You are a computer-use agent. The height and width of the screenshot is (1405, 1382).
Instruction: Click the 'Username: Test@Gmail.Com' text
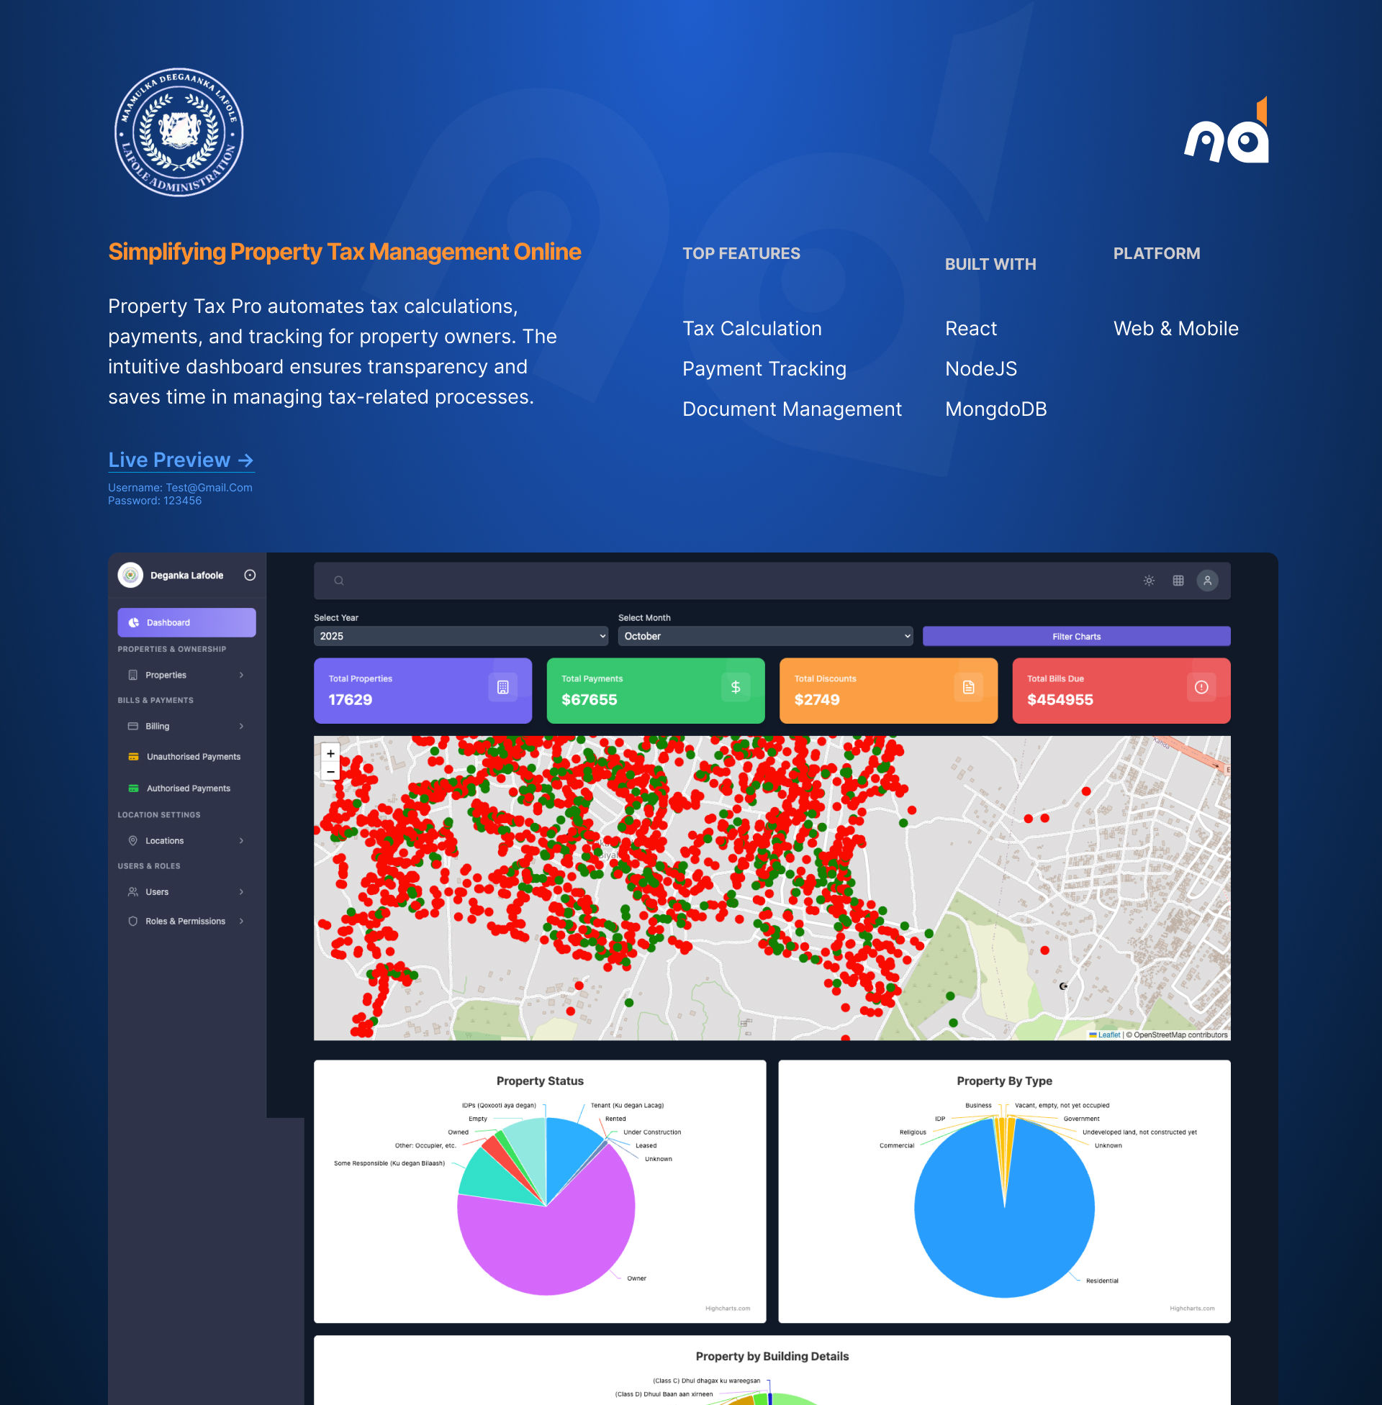coord(180,488)
